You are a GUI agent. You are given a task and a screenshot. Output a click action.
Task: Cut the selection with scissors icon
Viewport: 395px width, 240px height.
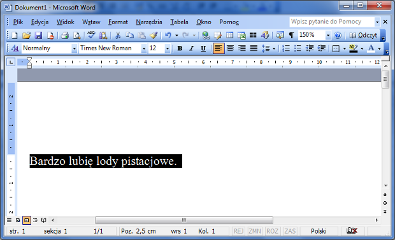[x=118, y=35]
